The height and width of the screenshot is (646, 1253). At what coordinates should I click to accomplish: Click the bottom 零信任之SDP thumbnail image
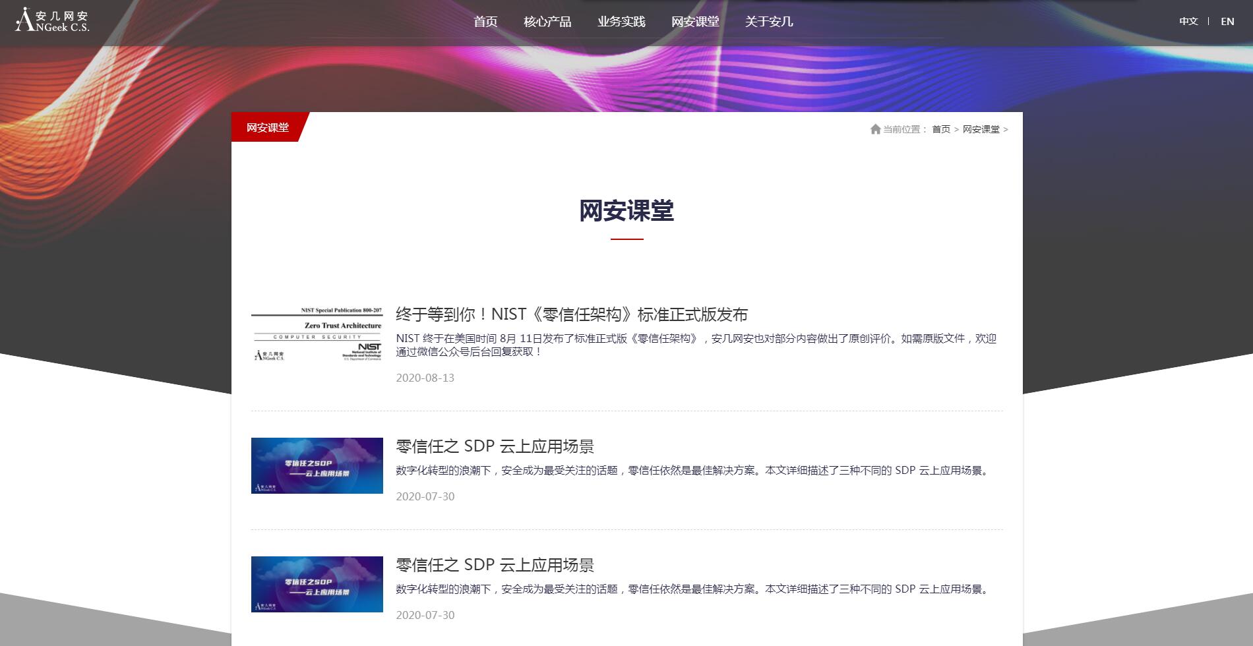[x=317, y=584]
